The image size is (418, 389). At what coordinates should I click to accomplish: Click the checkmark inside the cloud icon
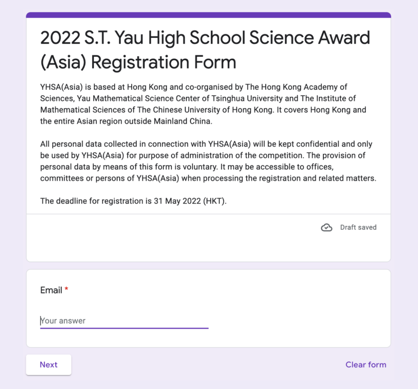click(327, 228)
